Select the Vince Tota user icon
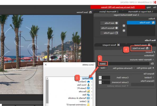Image resolution: width=157 pixels, height=106 pixels. tap(88, 85)
